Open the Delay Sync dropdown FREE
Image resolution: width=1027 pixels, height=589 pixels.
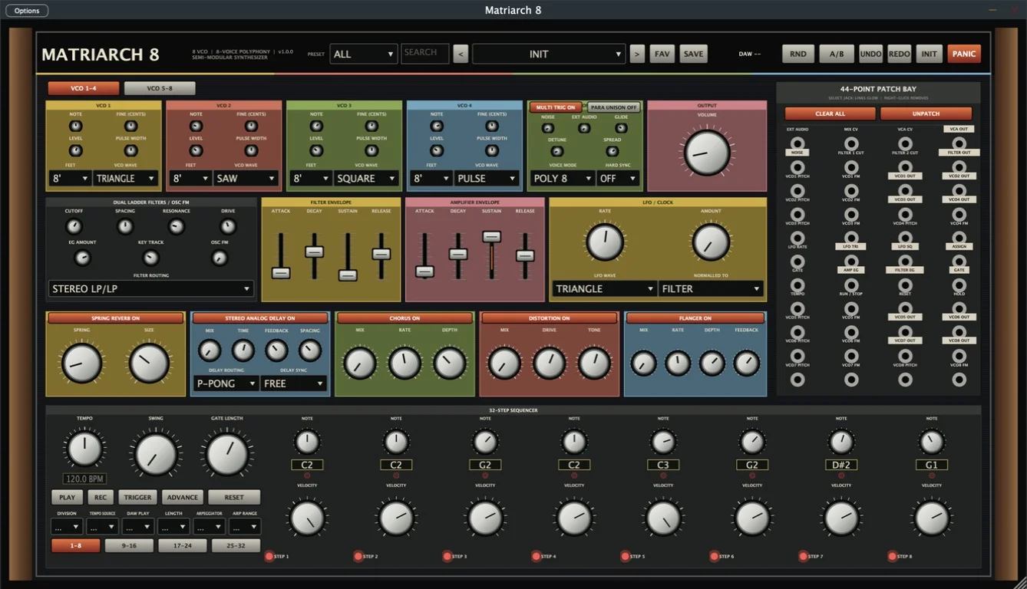click(293, 383)
